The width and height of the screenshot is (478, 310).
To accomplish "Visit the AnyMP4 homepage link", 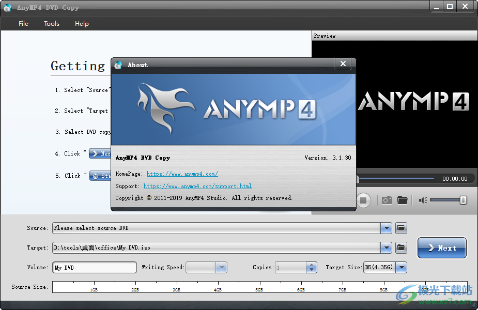I will (x=182, y=174).
